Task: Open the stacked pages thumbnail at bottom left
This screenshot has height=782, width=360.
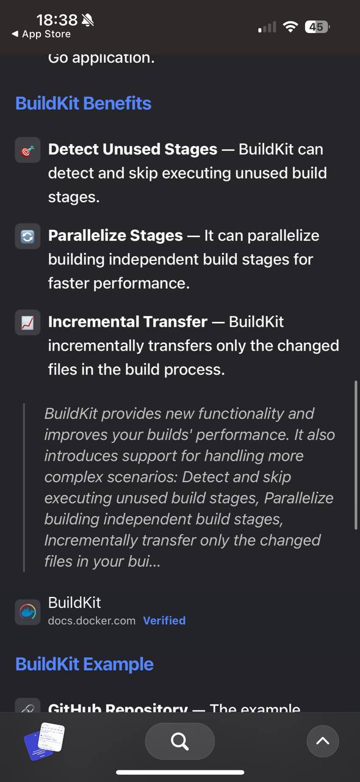Action: 44,741
